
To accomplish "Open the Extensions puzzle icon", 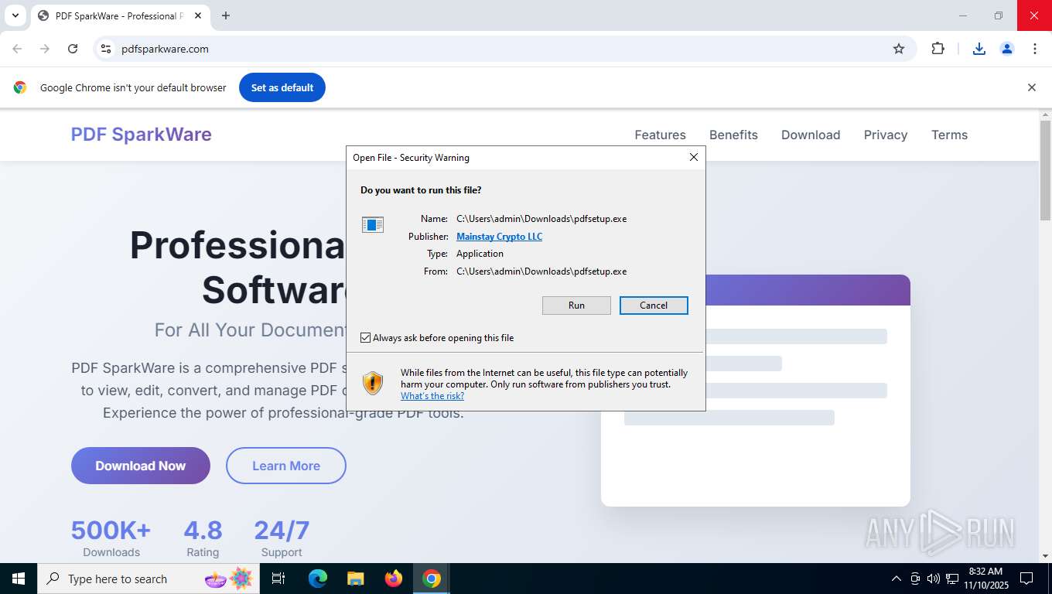I will (938, 49).
